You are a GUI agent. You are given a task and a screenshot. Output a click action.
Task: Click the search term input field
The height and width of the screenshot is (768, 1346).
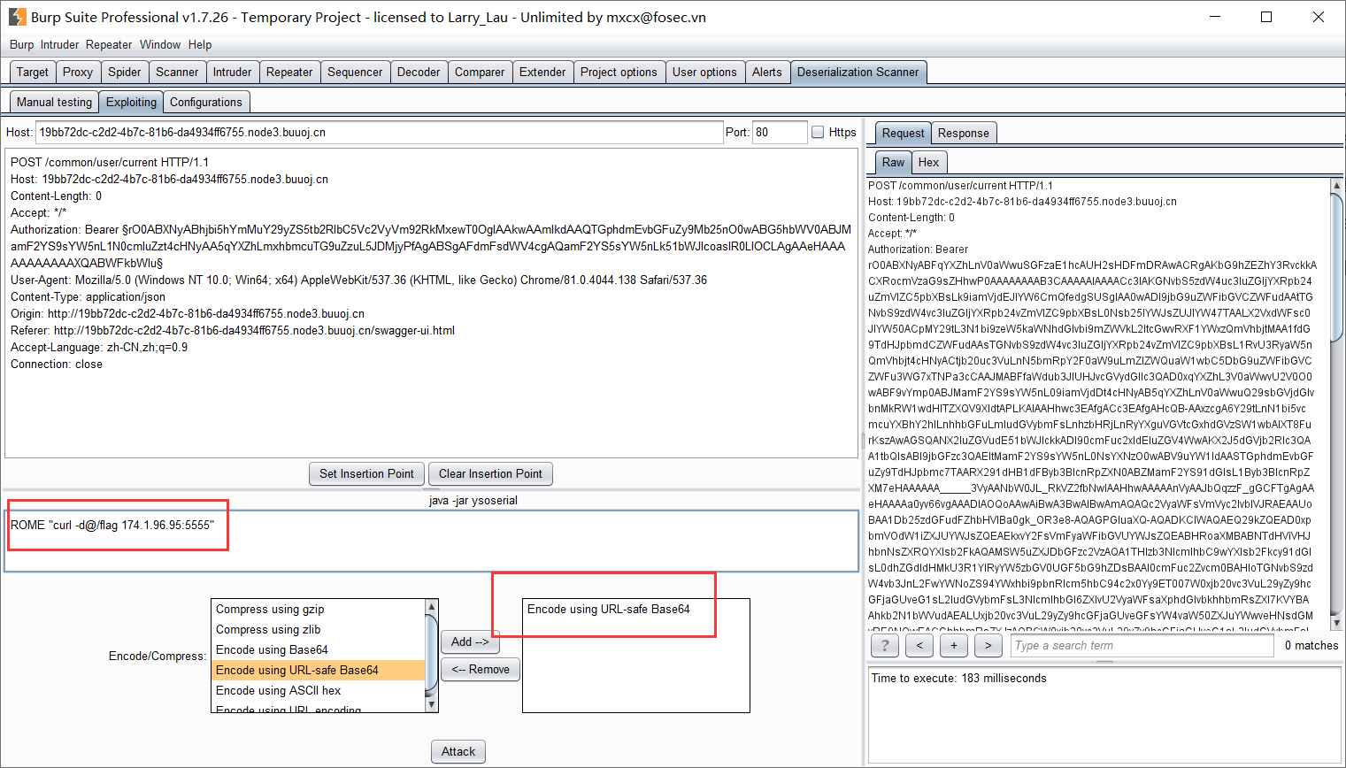1142,645
